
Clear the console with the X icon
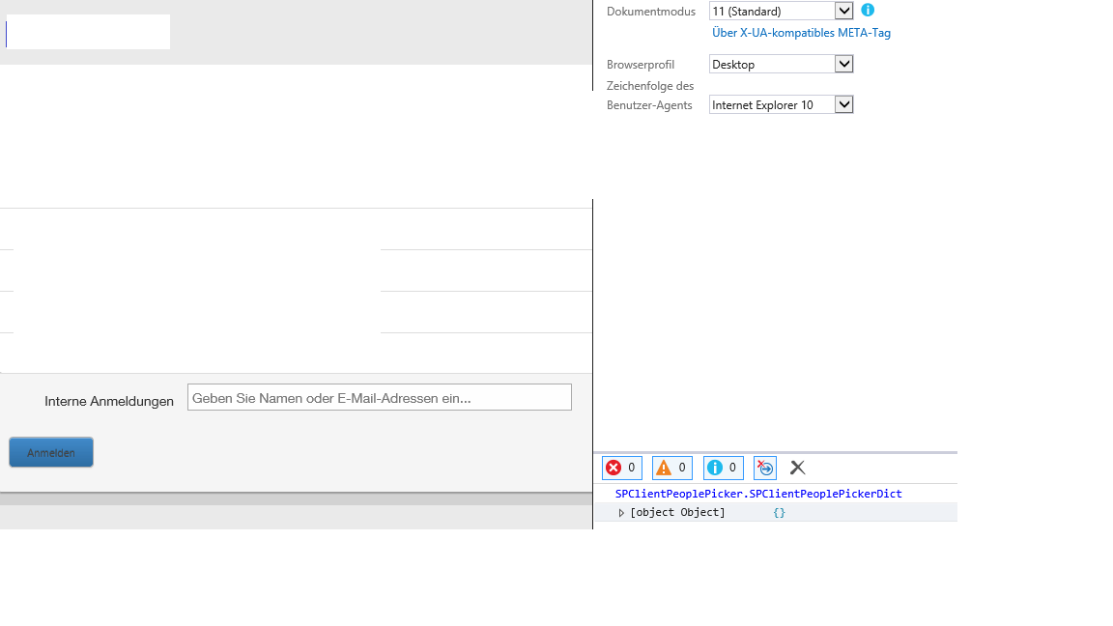click(797, 468)
